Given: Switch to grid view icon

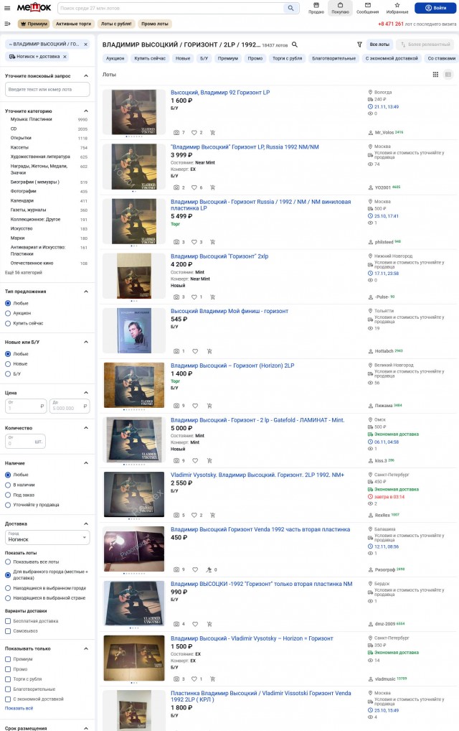Looking at the screenshot, I should point(435,74).
